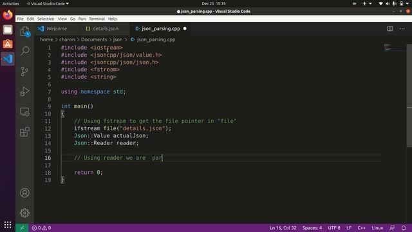Open notifications bell in status bar
The width and height of the screenshot is (412, 232).
click(404, 227)
